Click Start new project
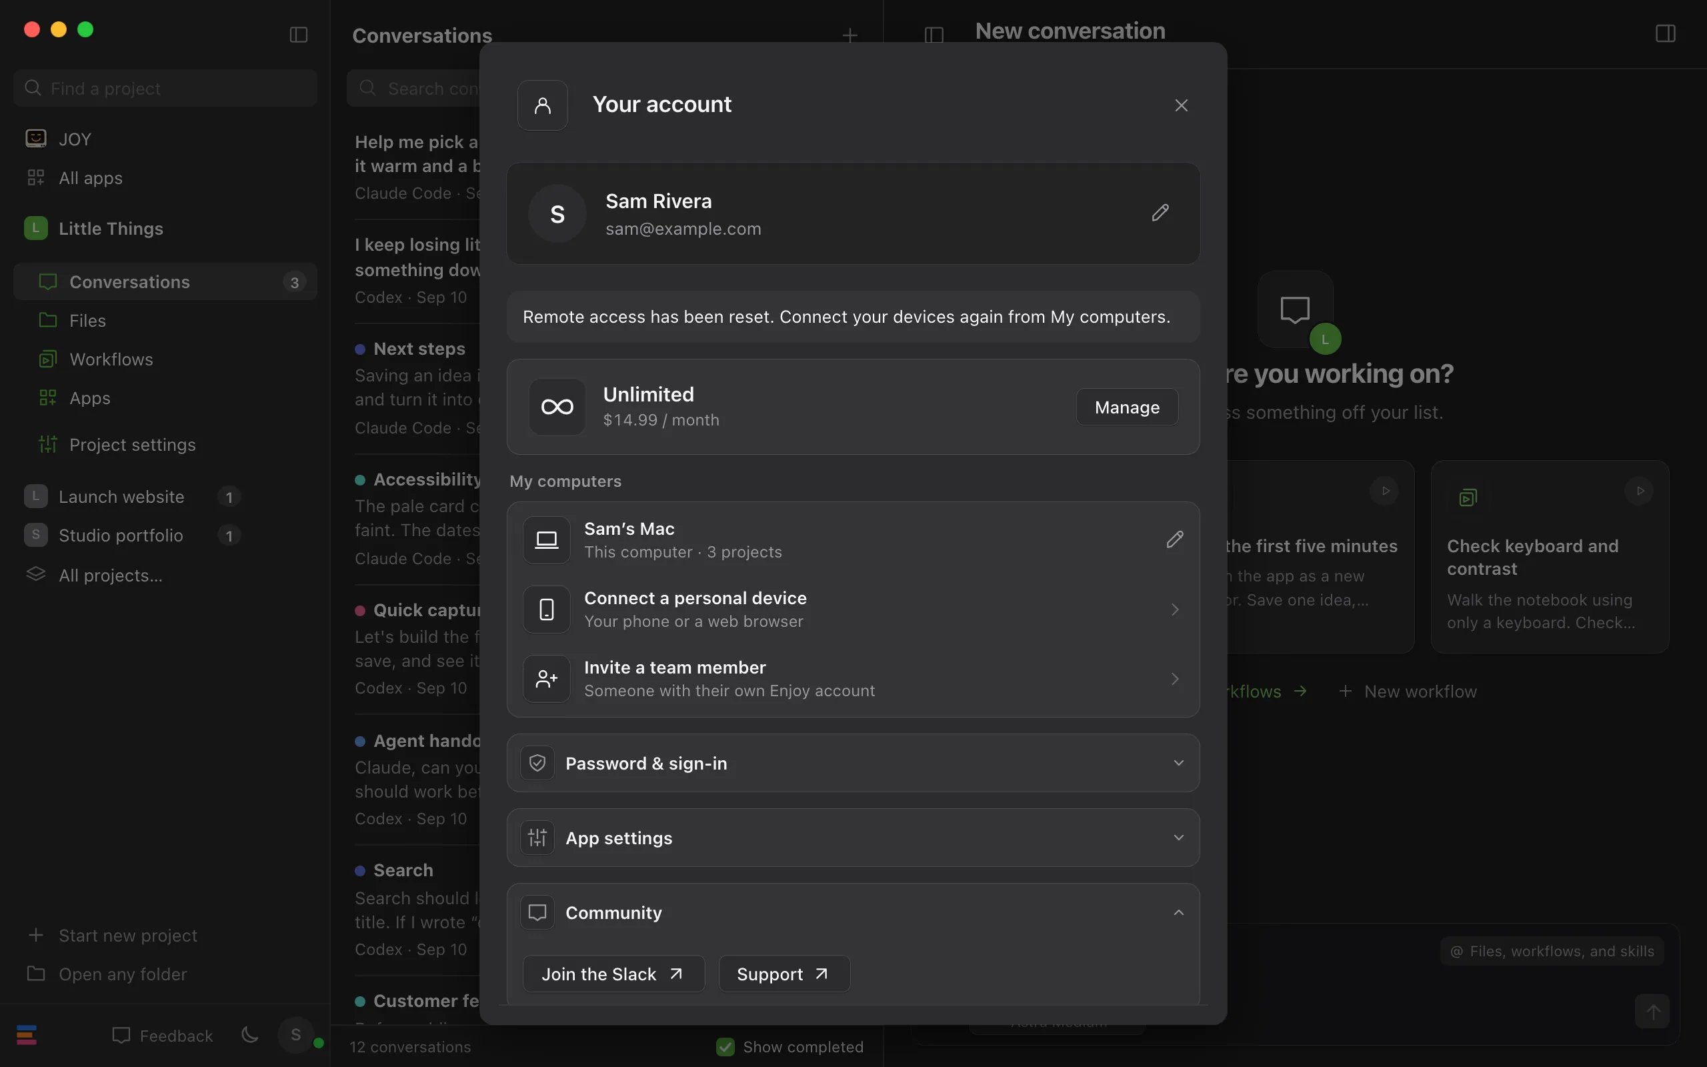Screen dimensions: 1707x1067 (x=113, y=935)
